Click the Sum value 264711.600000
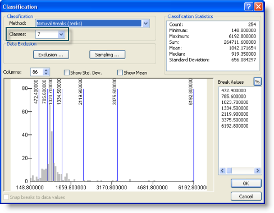274x213 pixels. click(x=240, y=42)
